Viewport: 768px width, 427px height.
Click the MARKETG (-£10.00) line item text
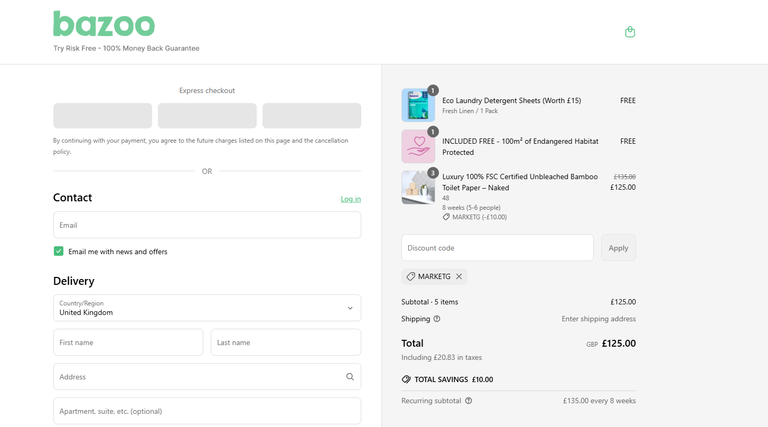pos(480,217)
